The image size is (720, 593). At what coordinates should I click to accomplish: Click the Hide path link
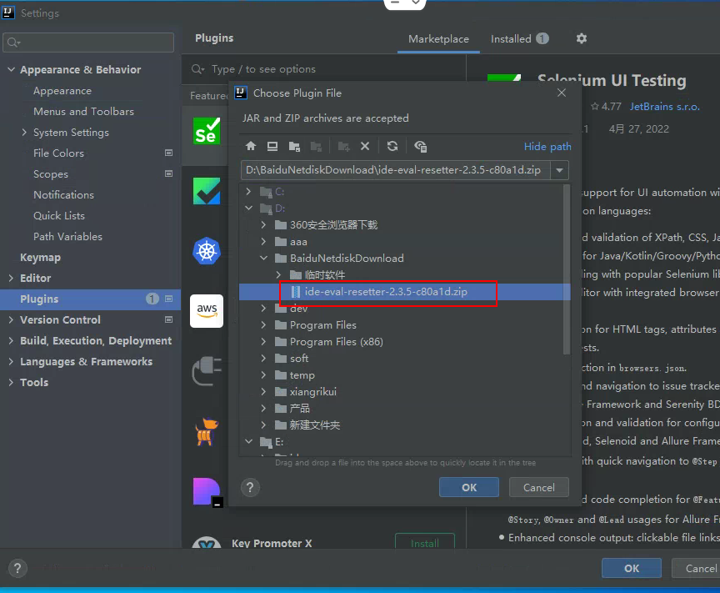[x=547, y=146]
